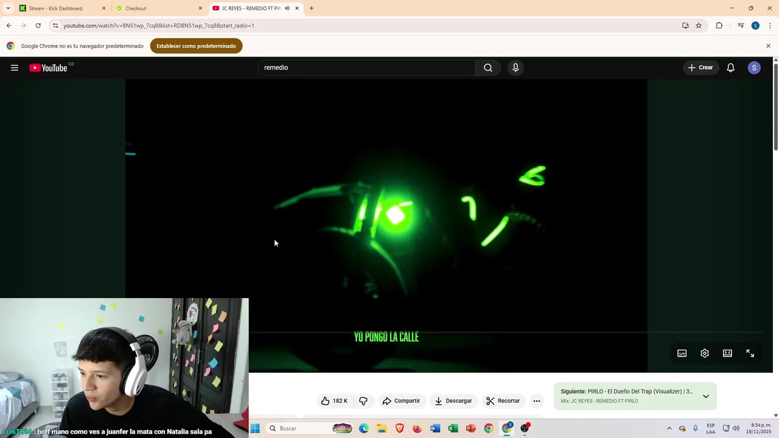This screenshot has height=438, width=779.
Task: Mute audio on JC REYES tab
Action: 287,9
